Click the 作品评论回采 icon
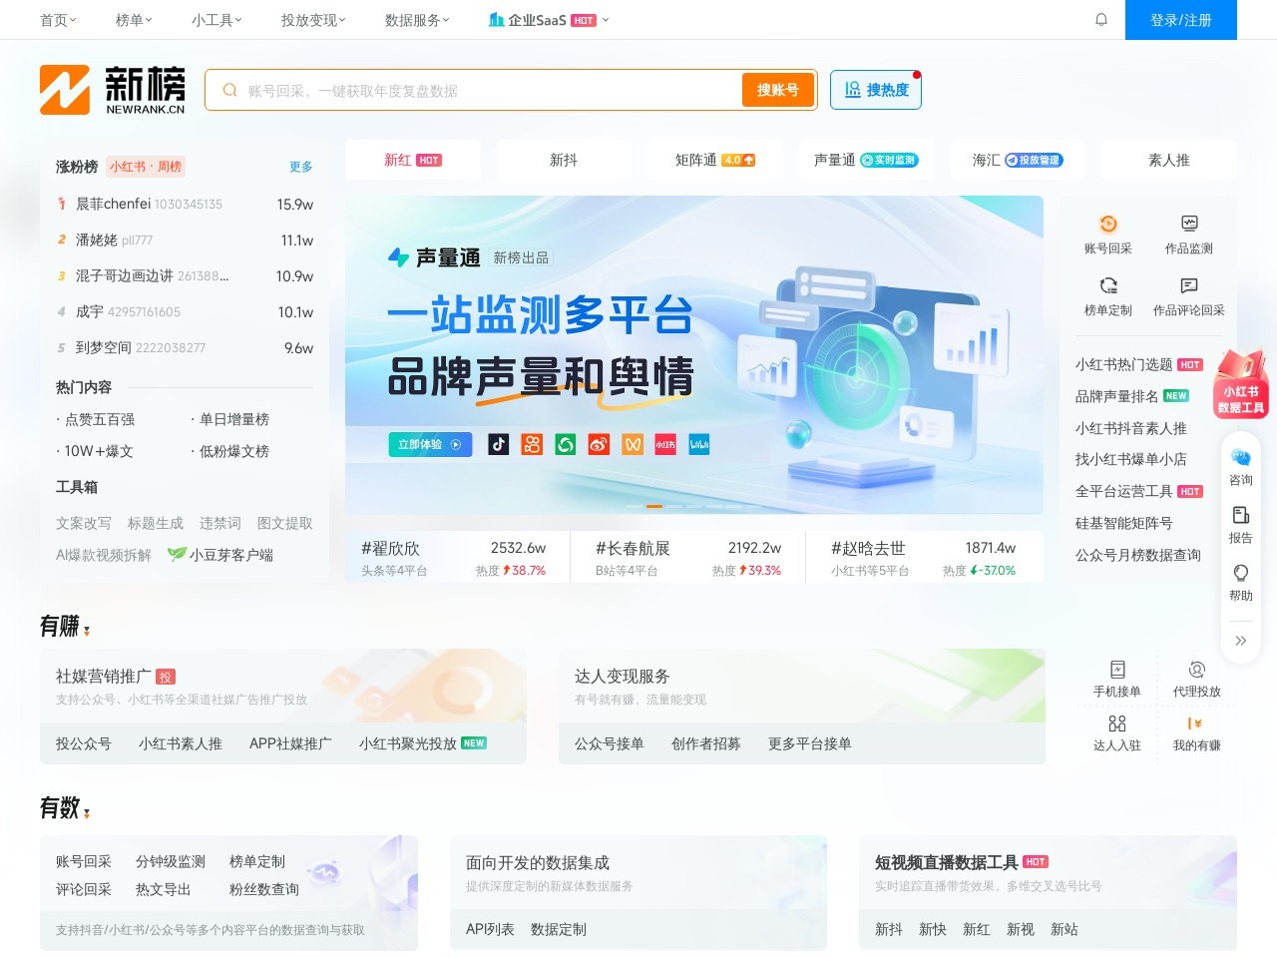This screenshot has width=1277, height=958. click(1188, 286)
